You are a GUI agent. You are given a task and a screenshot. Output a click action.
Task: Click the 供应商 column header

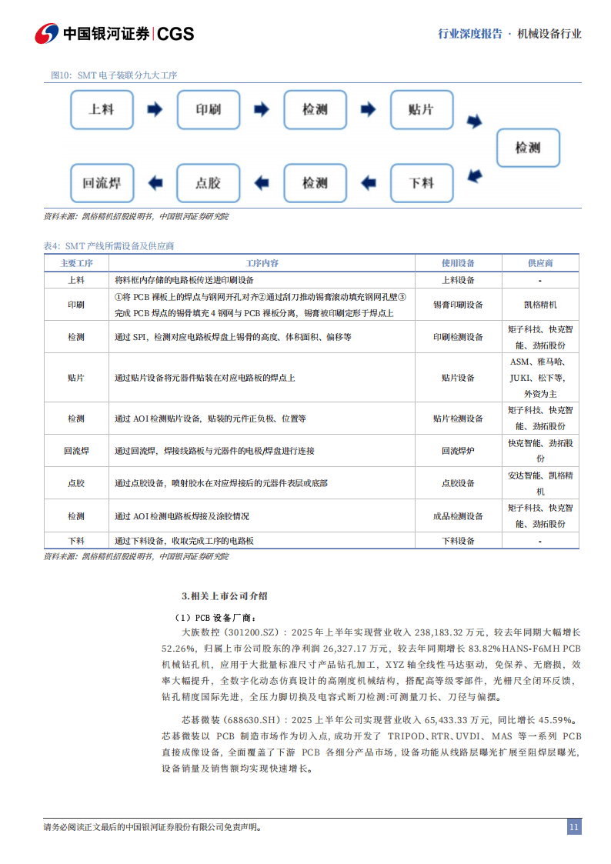coord(540,263)
